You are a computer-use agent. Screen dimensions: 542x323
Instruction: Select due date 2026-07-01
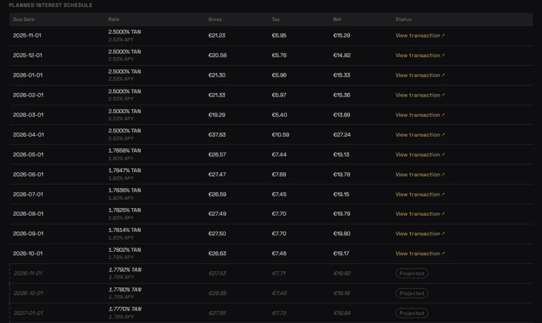(x=28, y=195)
